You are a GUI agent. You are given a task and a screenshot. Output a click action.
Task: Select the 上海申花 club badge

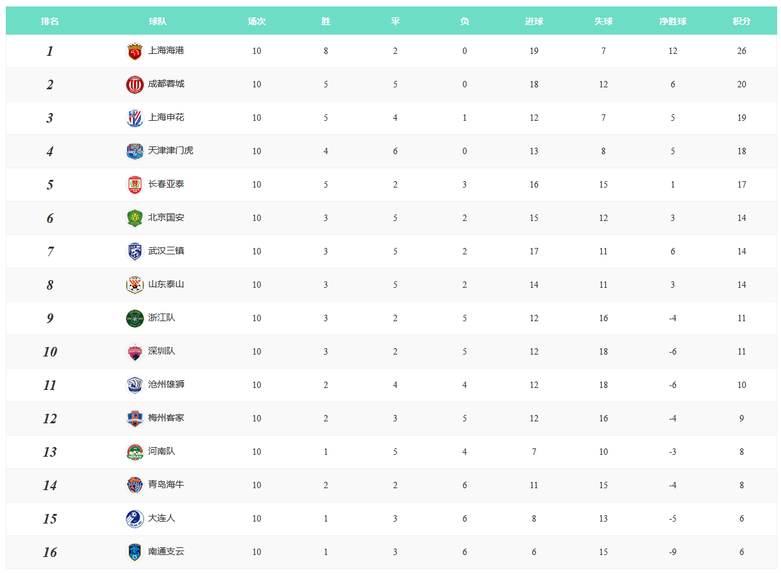click(x=134, y=118)
